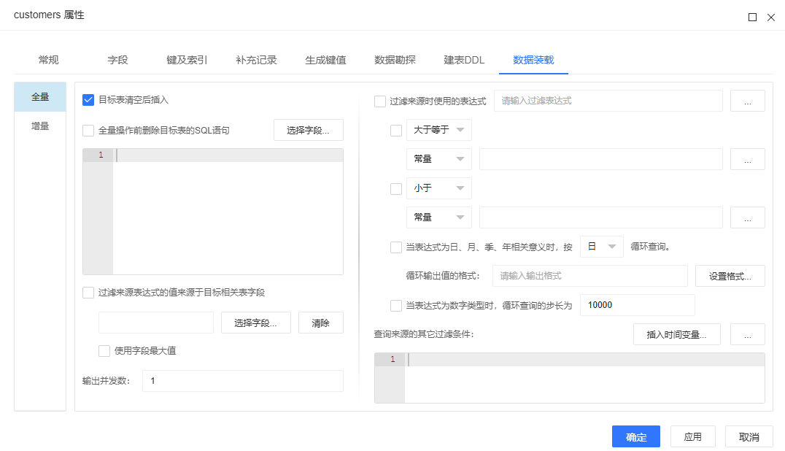The image size is (785, 451).
Task: Click 选择字段... next to SQL语句 option
Action: point(309,130)
